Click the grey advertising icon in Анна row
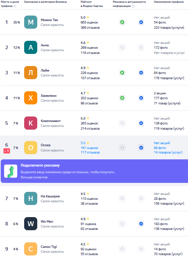Viewport: 188px width, 261px height. [122, 48]
